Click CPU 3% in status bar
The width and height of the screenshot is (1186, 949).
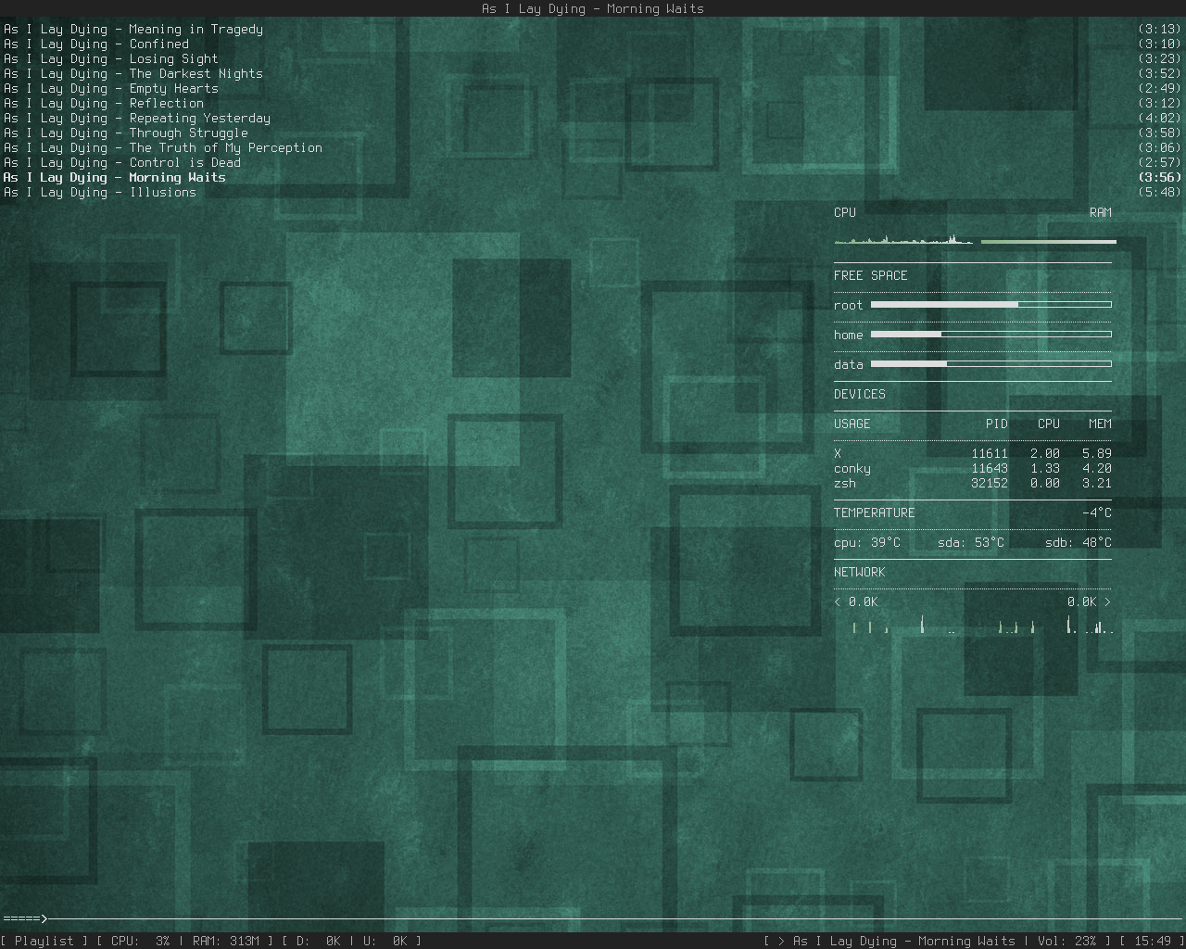click(x=141, y=942)
